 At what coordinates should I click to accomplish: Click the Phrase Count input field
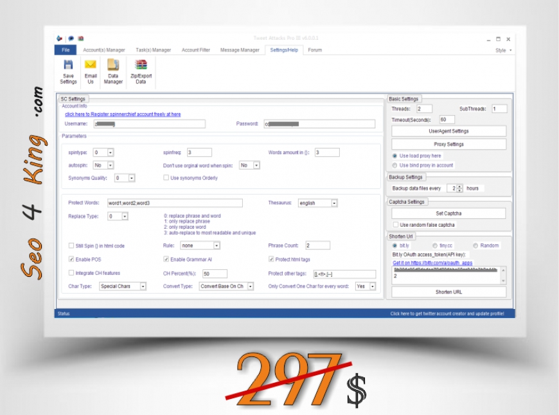point(317,245)
